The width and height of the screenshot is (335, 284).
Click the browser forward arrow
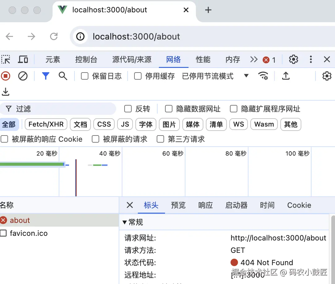(x=32, y=36)
